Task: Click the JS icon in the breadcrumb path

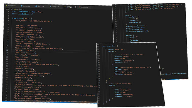Action: [x=15, y=9]
